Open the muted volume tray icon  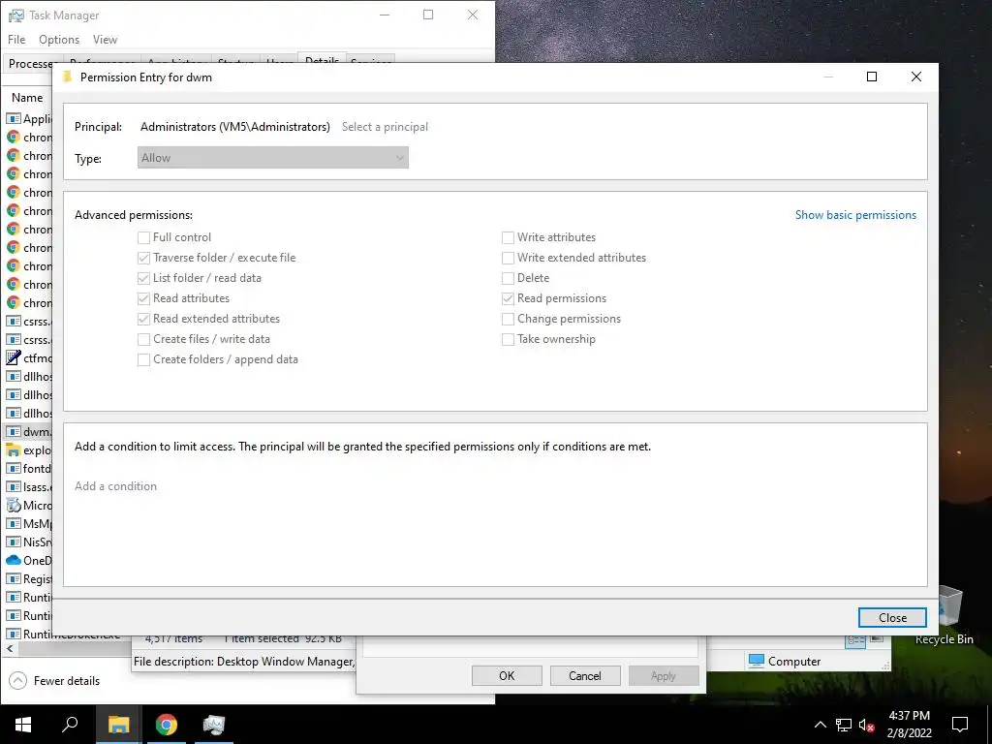pyautogui.click(x=866, y=725)
